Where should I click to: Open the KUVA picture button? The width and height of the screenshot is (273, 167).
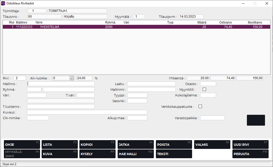click(x=59, y=154)
